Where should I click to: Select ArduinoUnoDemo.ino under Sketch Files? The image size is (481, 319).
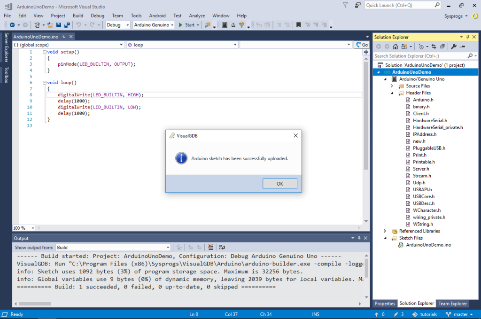point(428,245)
